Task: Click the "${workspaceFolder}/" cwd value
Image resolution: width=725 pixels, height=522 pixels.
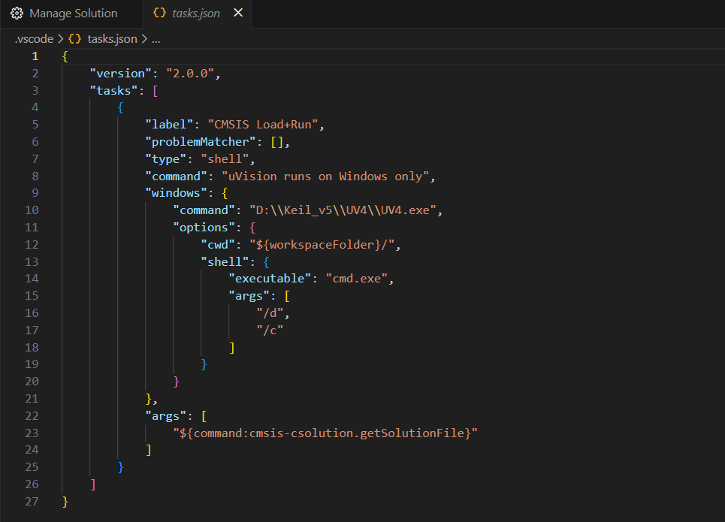Action: (x=322, y=245)
